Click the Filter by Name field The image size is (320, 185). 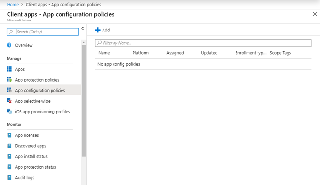point(203,43)
